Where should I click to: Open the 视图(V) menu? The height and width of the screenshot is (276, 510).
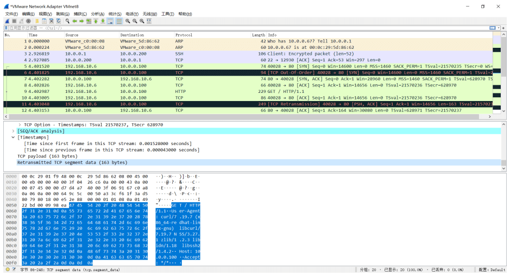tap(45, 14)
